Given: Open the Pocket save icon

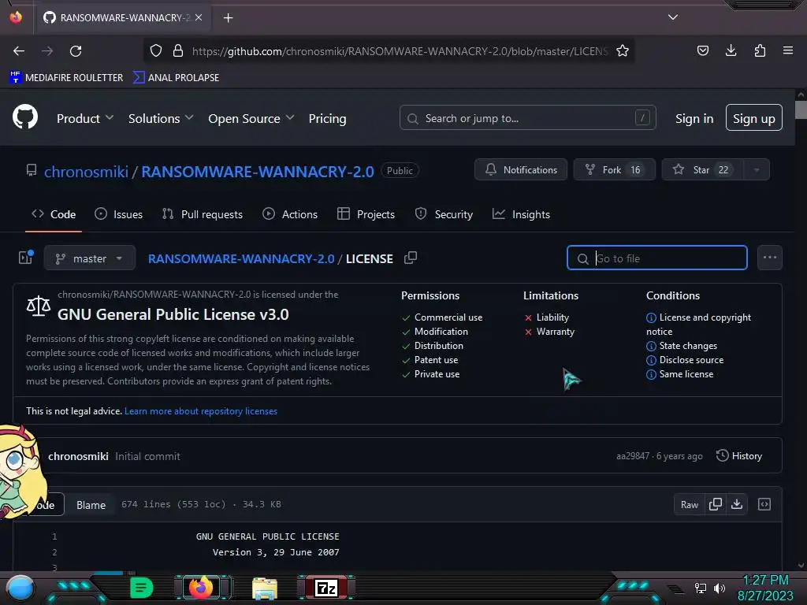Looking at the screenshot, I should point(702,50).
